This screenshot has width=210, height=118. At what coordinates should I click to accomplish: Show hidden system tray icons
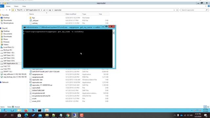[175, 115]
